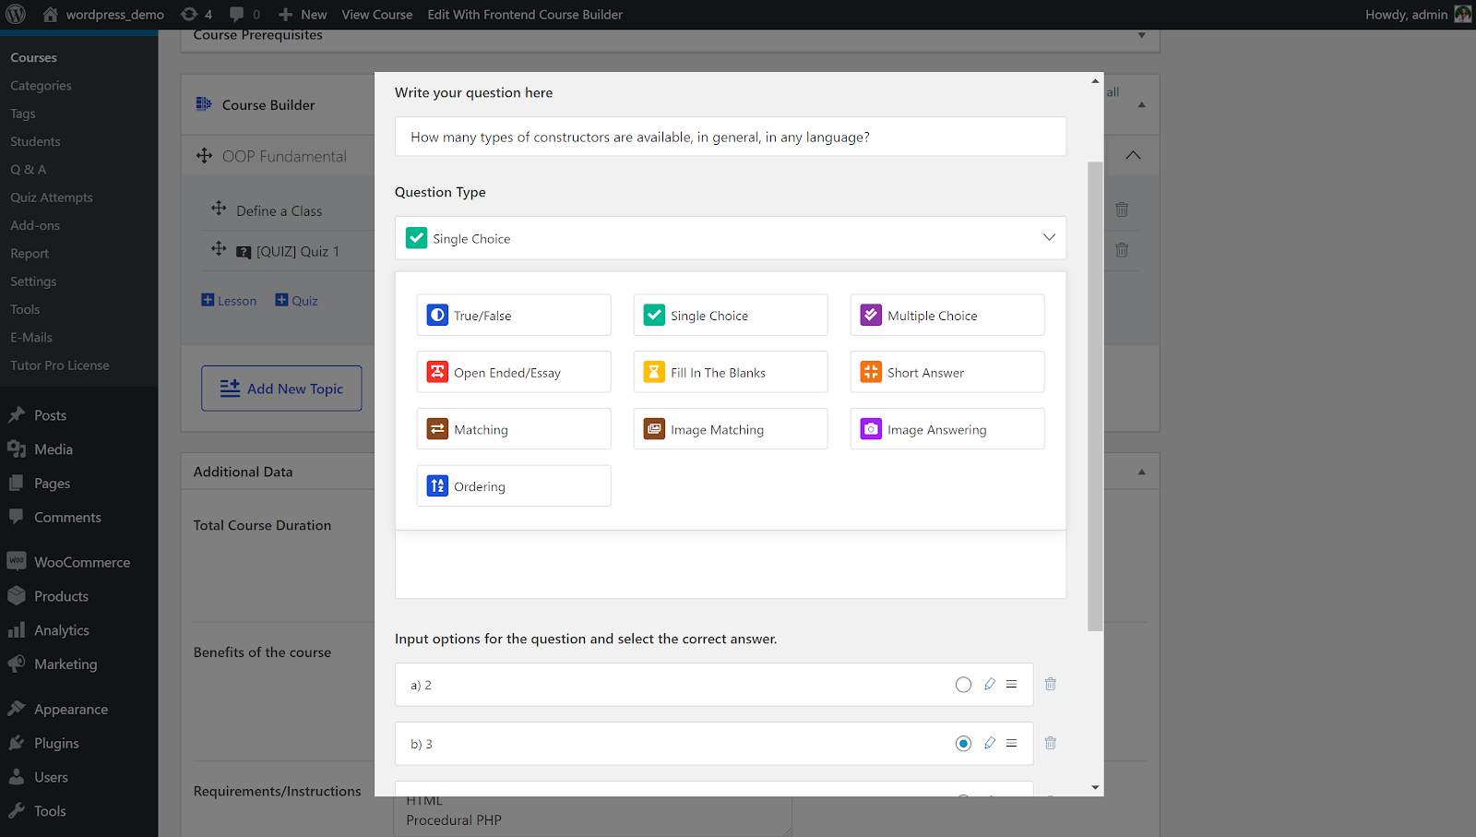
Task: Collapse the Course Builder panel
Action: coord(1142,105)
